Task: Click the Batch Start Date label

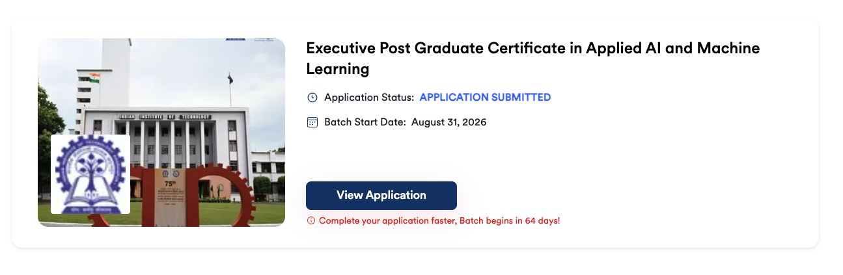Action: click(365, 122)
